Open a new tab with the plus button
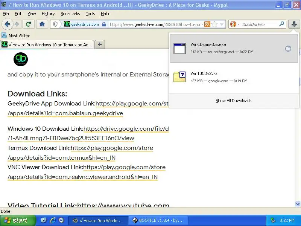This screenshot has width=301, height=226. 100,44
